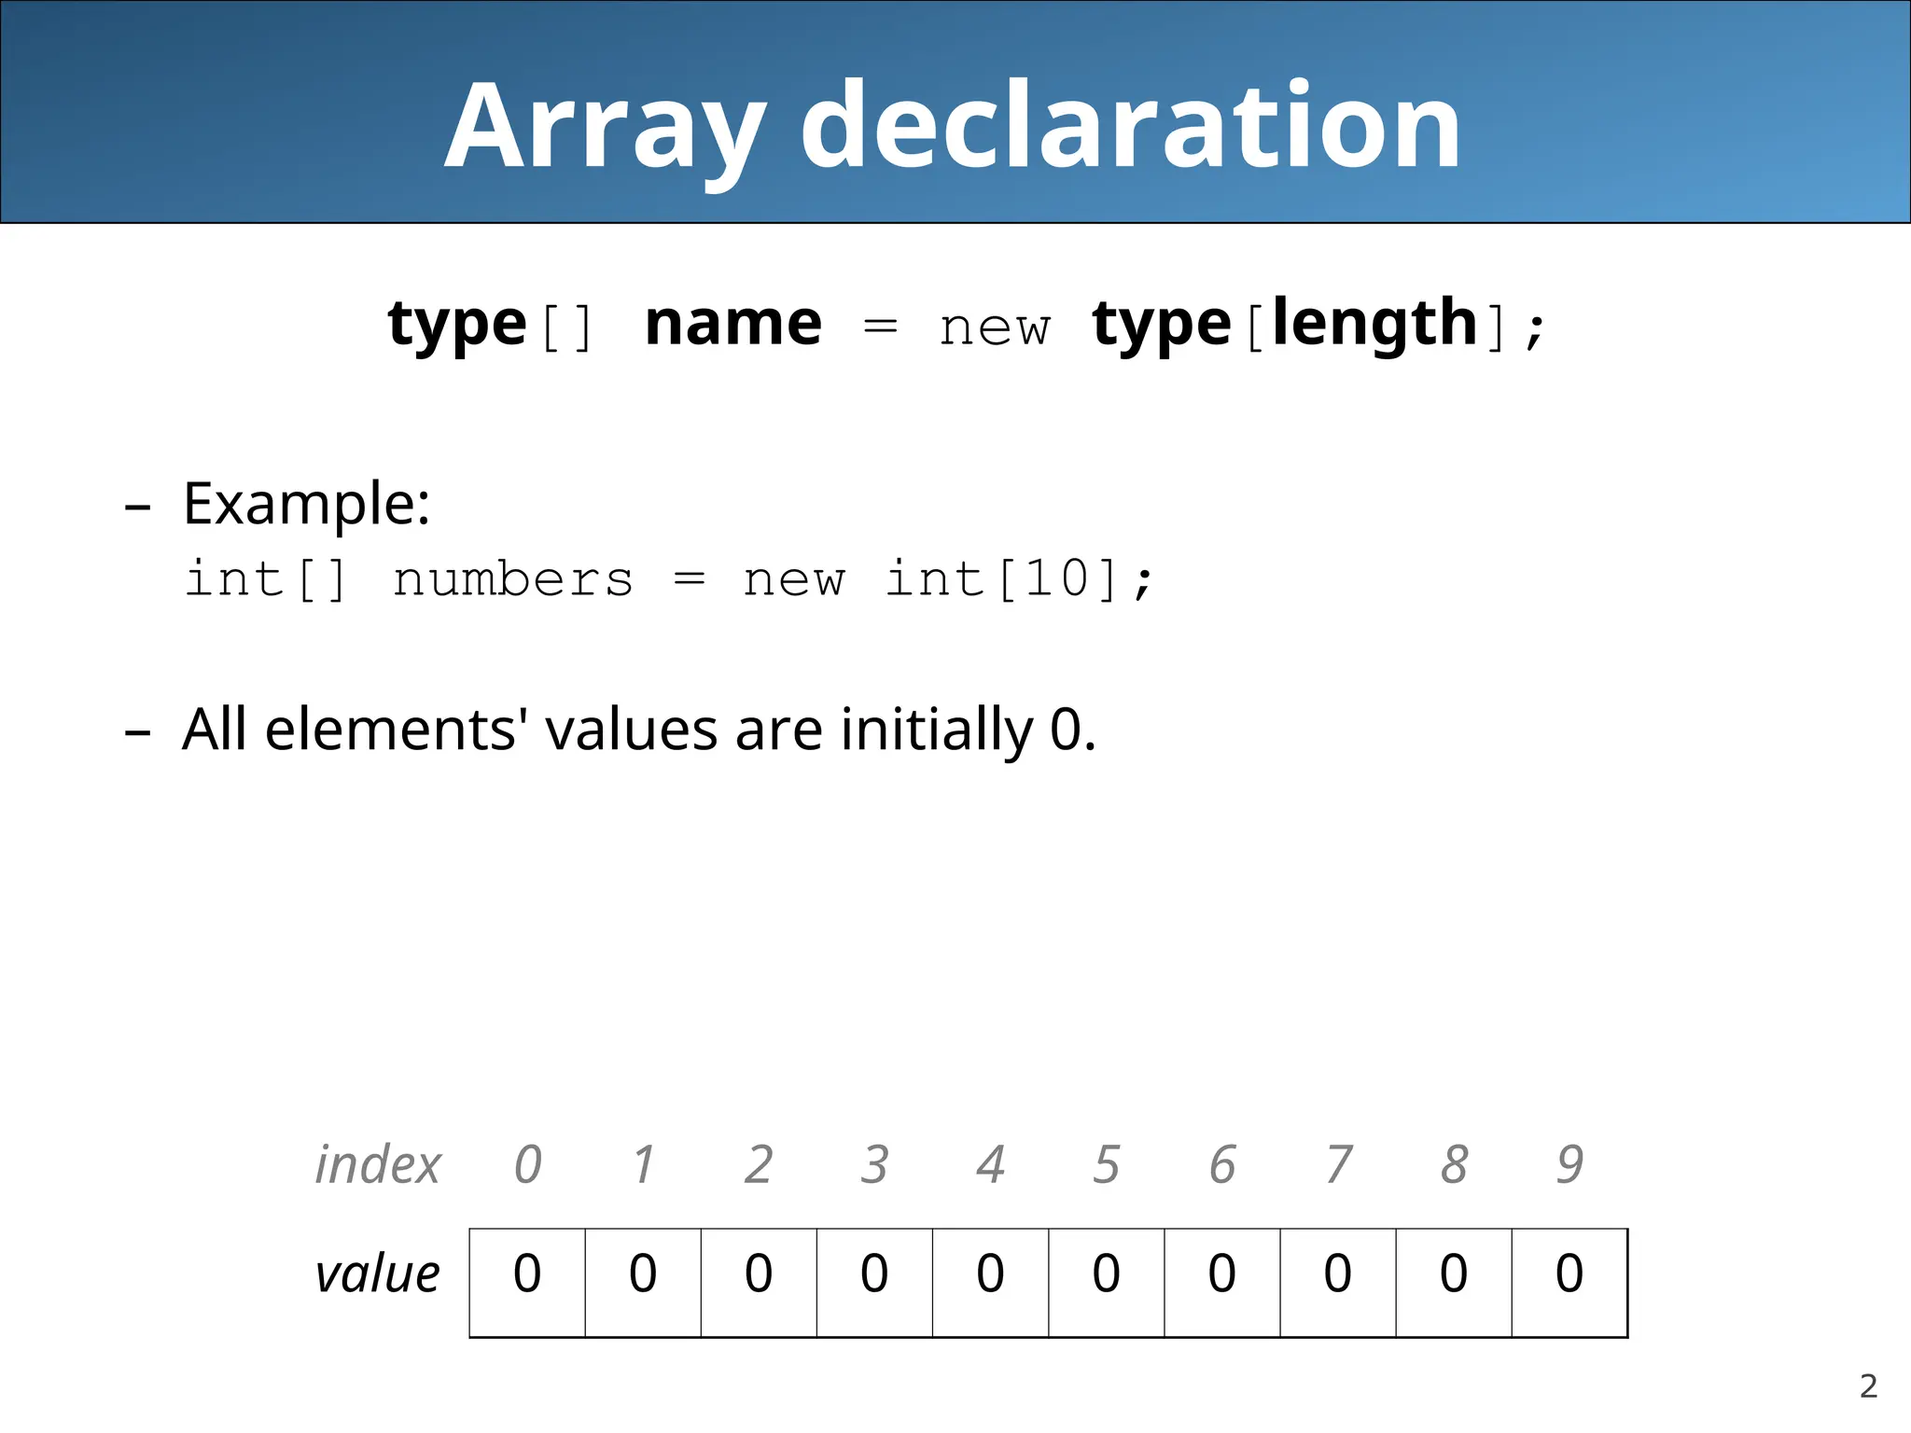The width and height of the screenshot is (1911, 1433).
Task: Click the italic 'index' label
Action: point(377,1164)
